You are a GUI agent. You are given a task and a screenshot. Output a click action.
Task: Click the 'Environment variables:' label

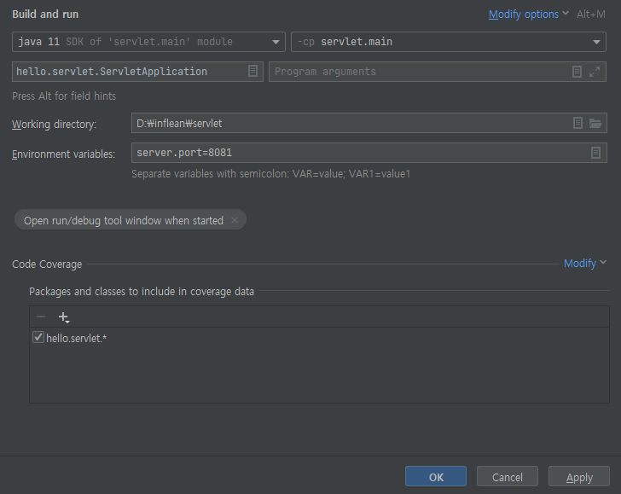[63, 154]
